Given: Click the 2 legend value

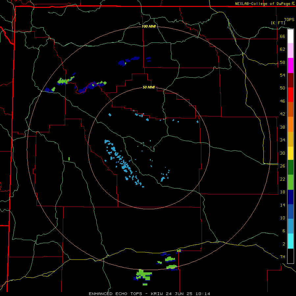Looking at the screenshot, I should pos(284,244).
